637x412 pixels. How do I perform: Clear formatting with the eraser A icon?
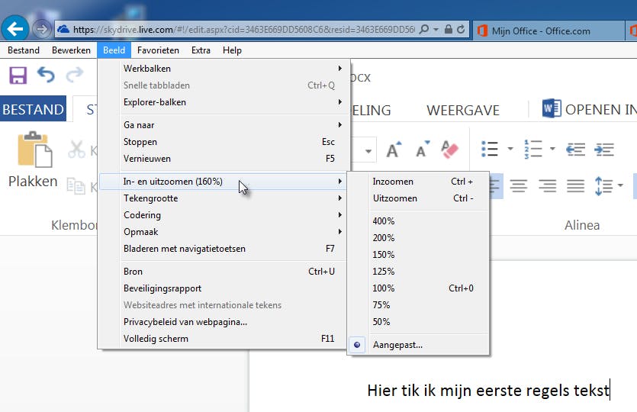pos(450,150)
